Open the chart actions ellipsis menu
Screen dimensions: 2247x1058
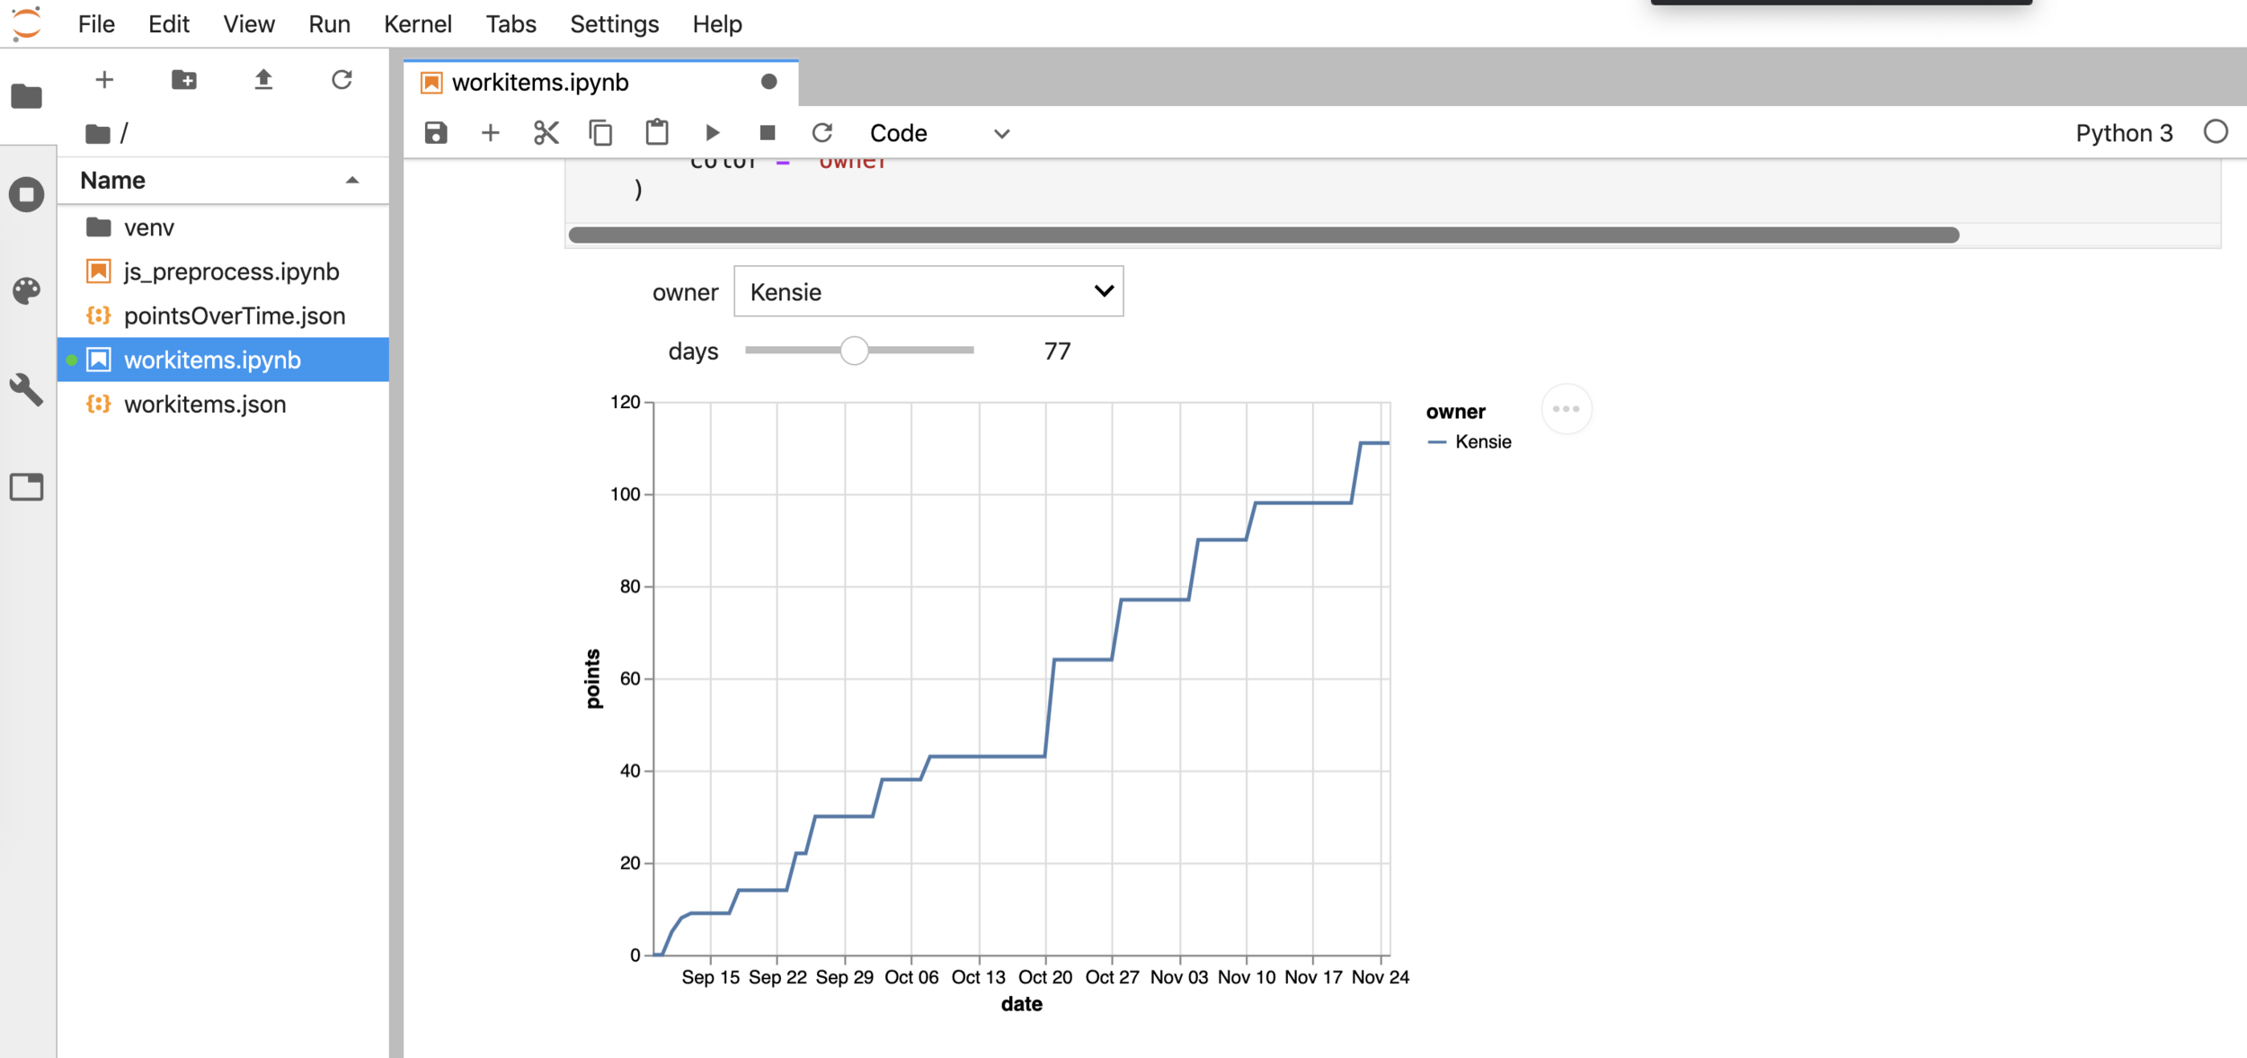click(1566, 409)
